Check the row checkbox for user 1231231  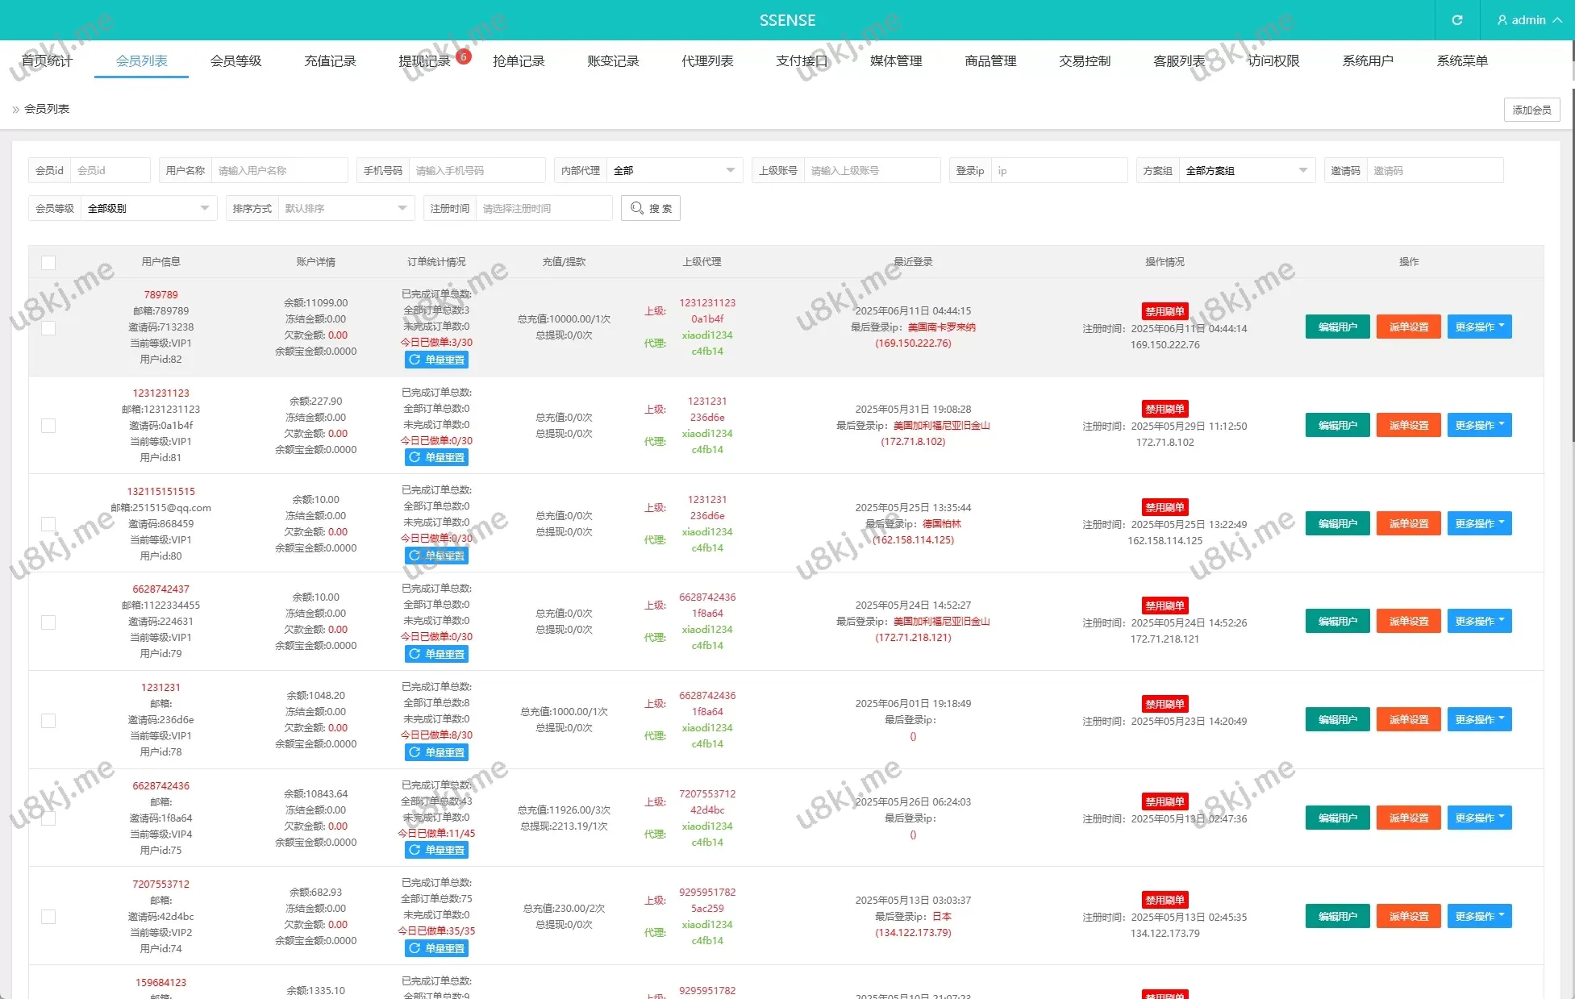point(48,720)
